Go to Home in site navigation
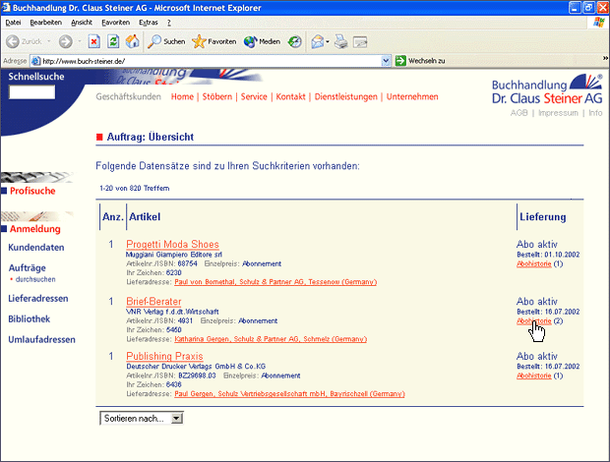 (182, 96)
